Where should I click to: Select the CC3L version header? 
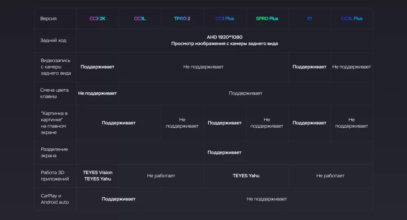140,18
